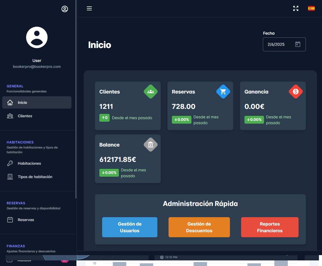Open the Reportes Financieros button
Viewport: 322px width, 266px height.
point(270,227)
